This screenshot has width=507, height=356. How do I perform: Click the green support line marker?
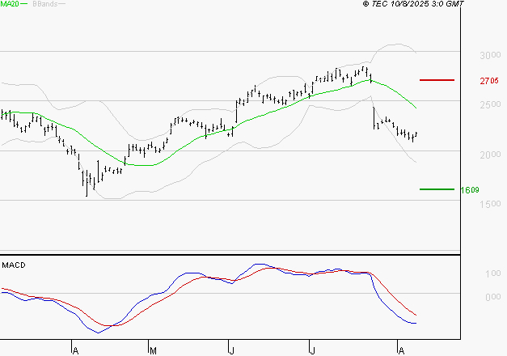click(437, 189)
